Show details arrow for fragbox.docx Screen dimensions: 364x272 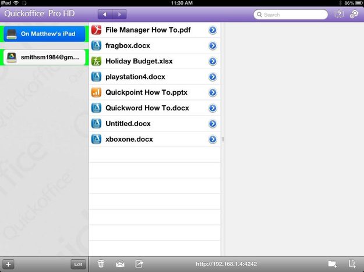click(213, 46)
